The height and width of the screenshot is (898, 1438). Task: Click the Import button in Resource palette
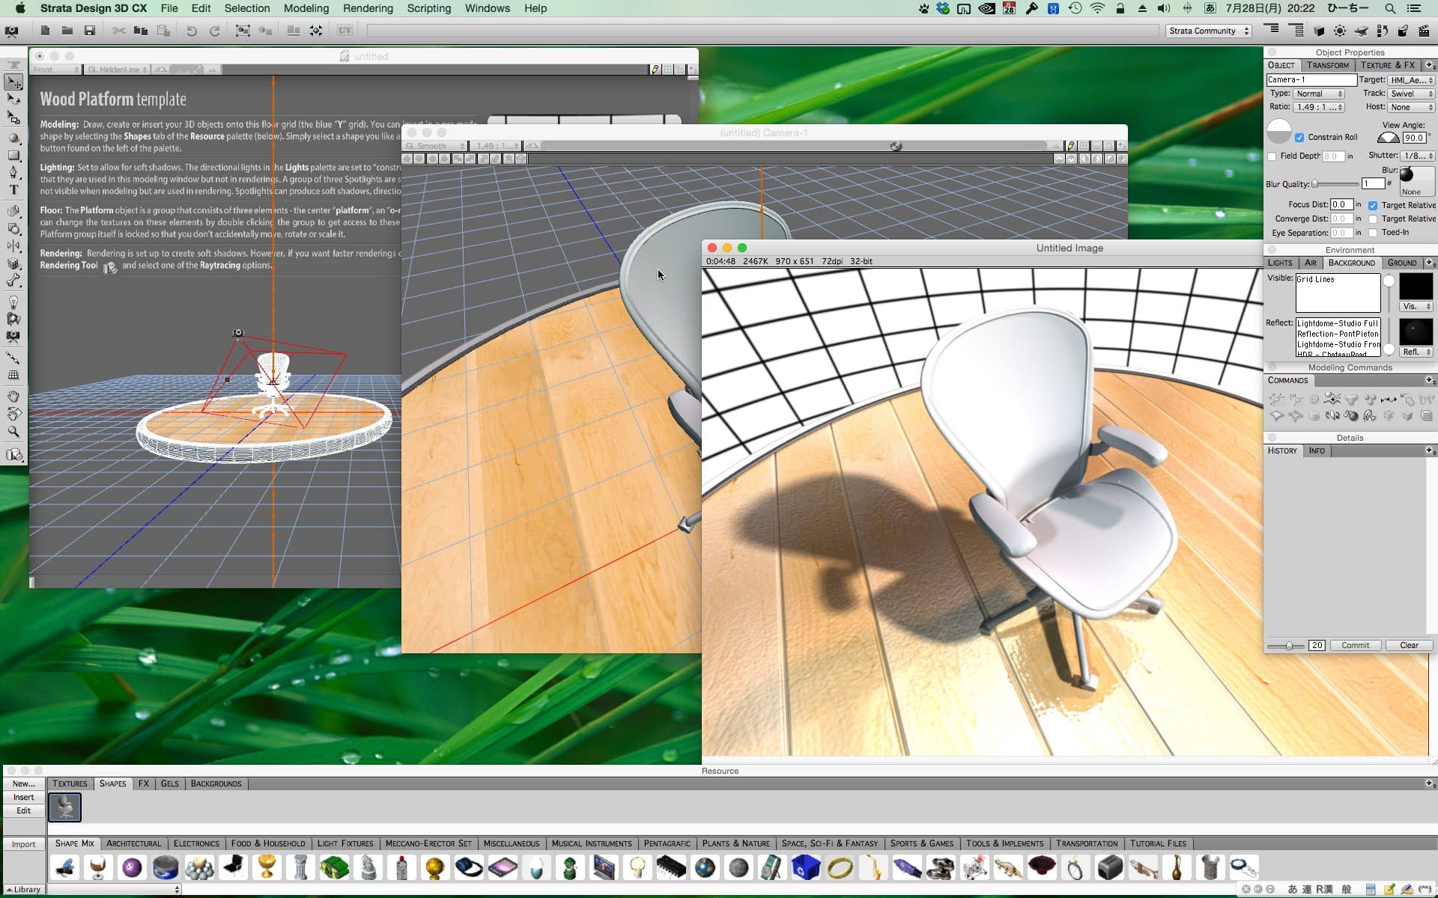pyautogui.click(x=23, y=844)
